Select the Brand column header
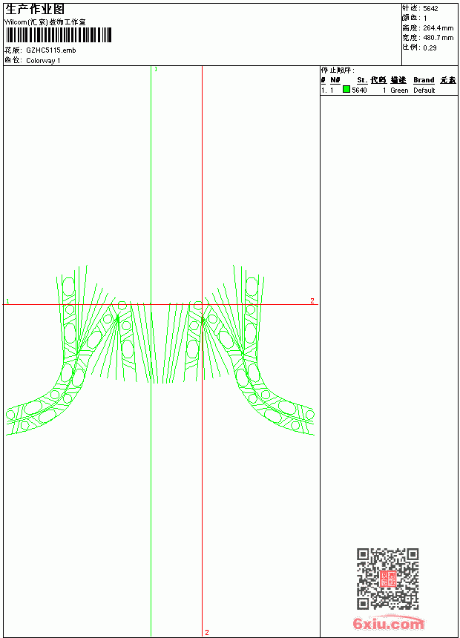460x638 pixels. click(424, 80)
